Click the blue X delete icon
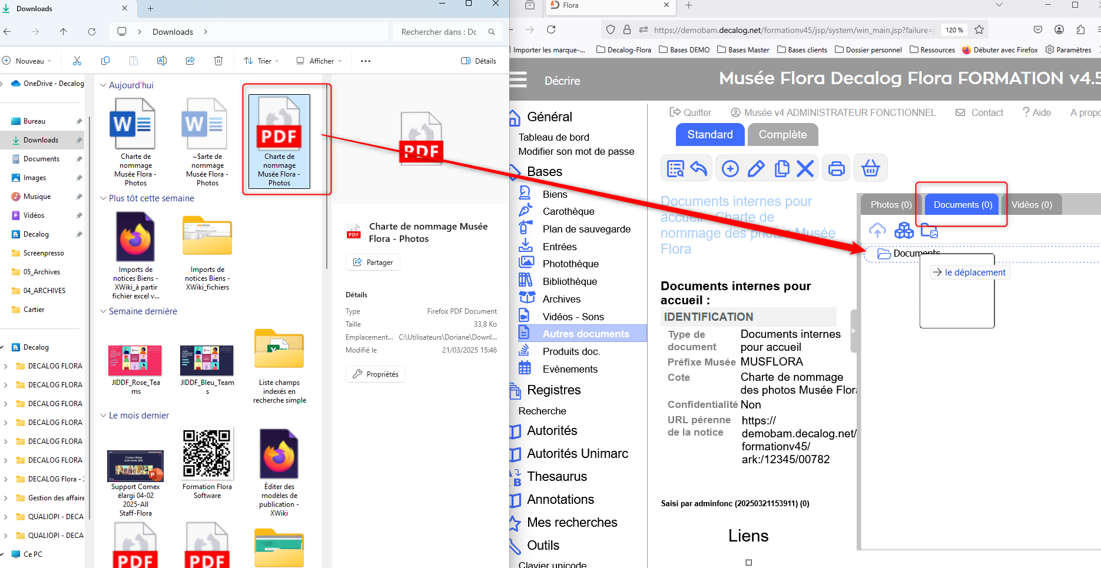The height and width of the screenshot is (568, 1101). pyautogui.click(x=805, y=169)
